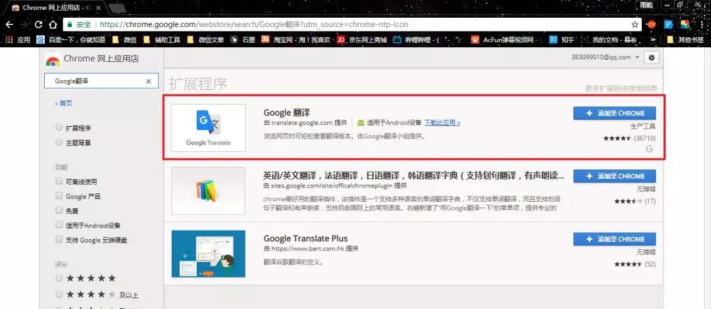Reload the page with the refresh icon
This screenshot has width=711, height=309.
pos(39,24)
